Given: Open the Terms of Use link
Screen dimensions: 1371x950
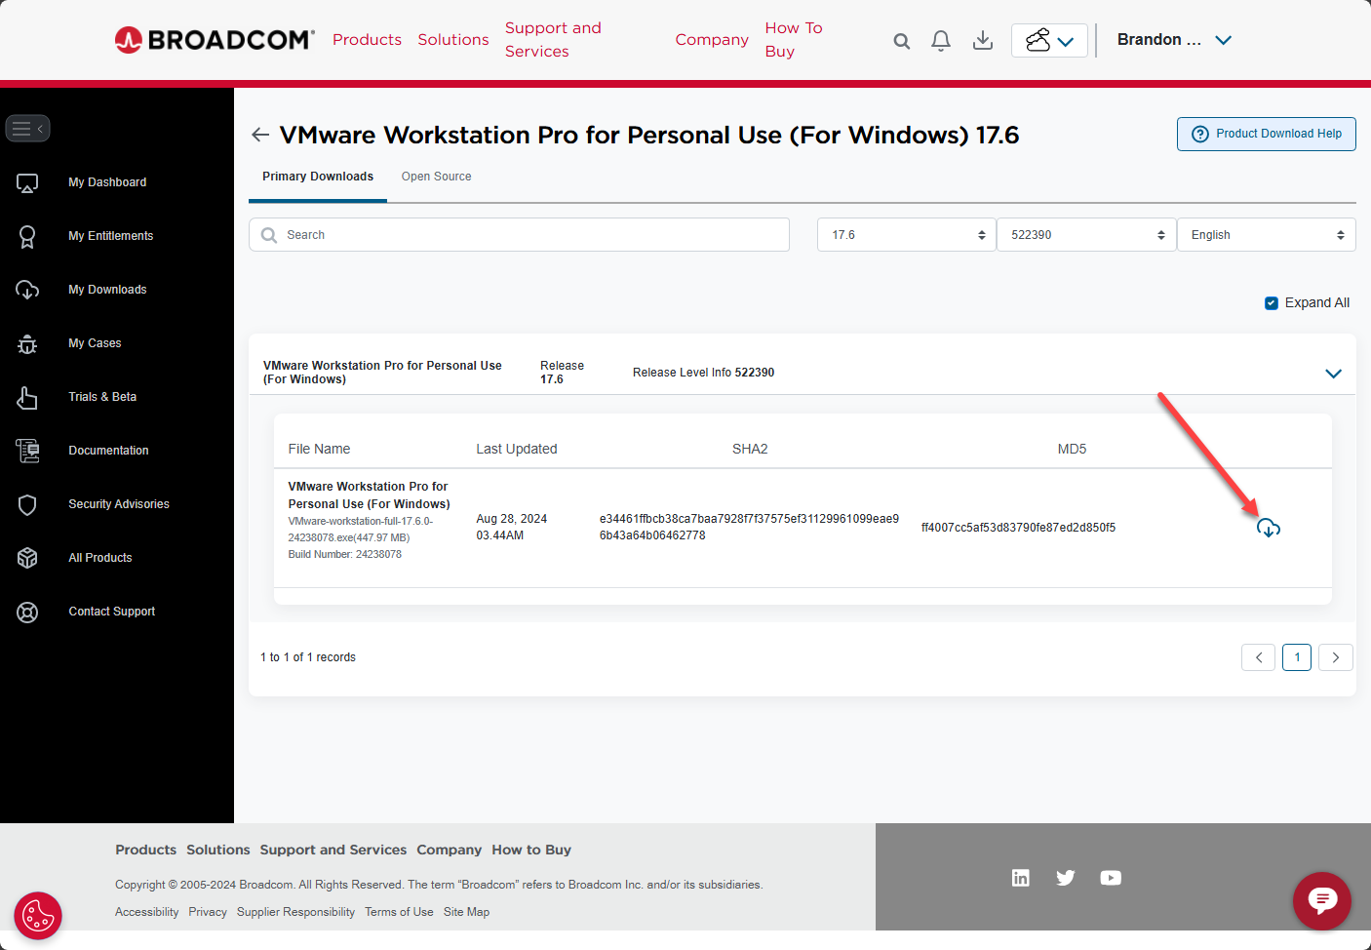Looking at the screenshot, I should pos(399,912).
